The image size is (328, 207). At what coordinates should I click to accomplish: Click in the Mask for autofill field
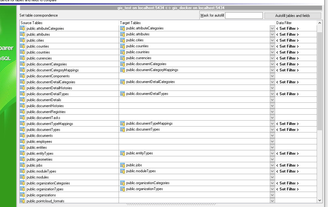pos(244,16)
